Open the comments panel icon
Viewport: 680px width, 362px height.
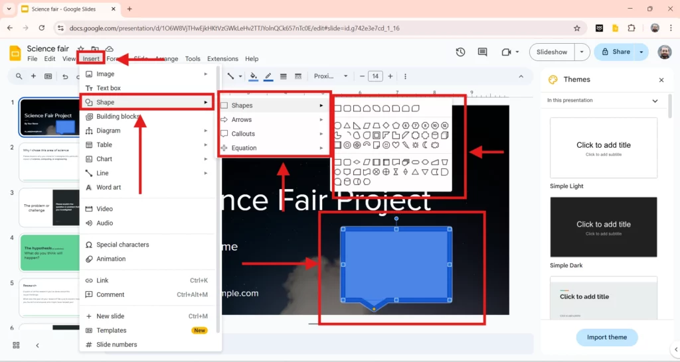pos(483,52)
